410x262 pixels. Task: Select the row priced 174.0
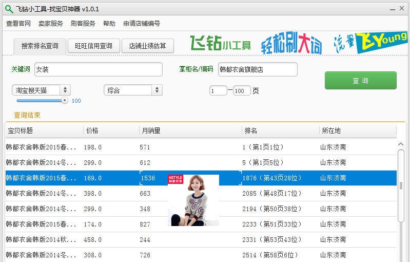point(201,224)
